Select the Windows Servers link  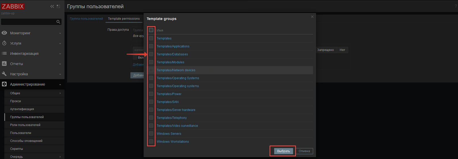(169, 134)
